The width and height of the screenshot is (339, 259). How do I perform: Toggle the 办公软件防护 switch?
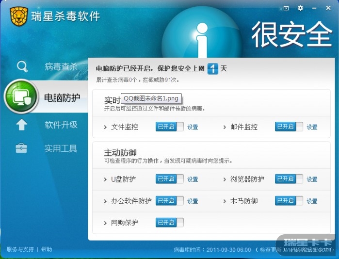pyautogui.click(x=170, y=201)
